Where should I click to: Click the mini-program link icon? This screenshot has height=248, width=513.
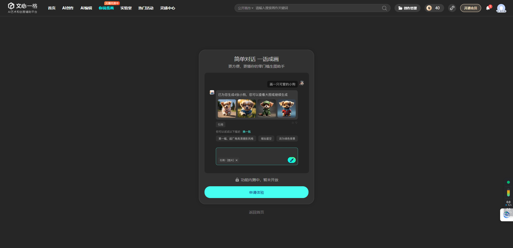[x=452, y=8]
